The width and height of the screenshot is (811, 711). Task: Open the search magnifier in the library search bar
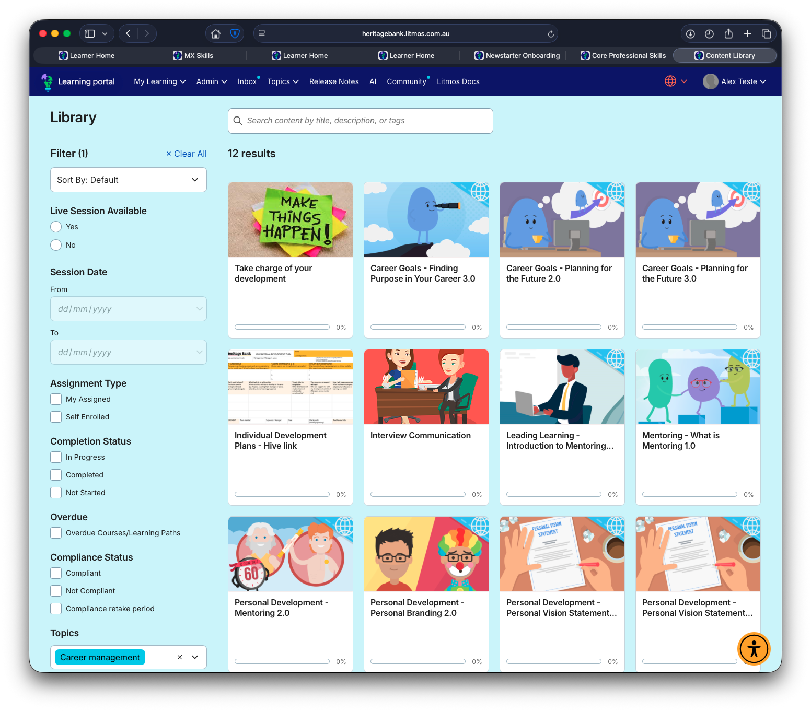point(238,121)
